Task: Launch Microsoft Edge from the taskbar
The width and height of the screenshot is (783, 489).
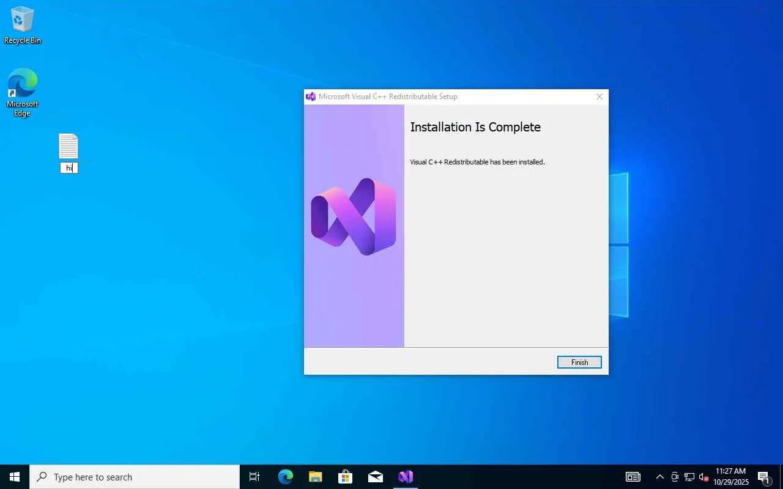Action: coord(285,477)
